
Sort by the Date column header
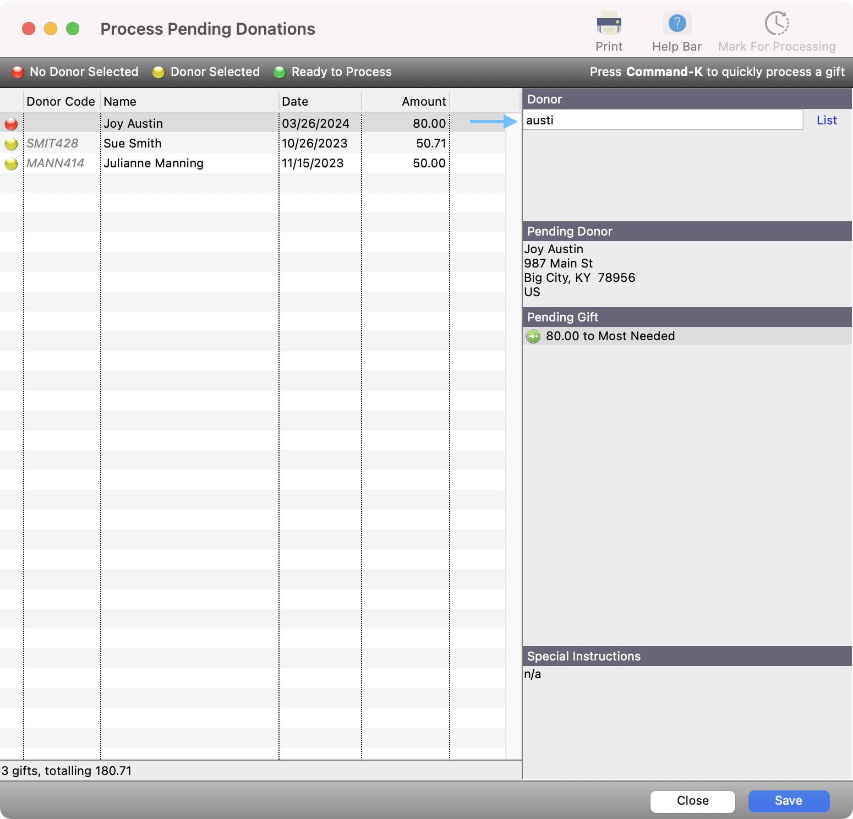(x=319, y=101)
